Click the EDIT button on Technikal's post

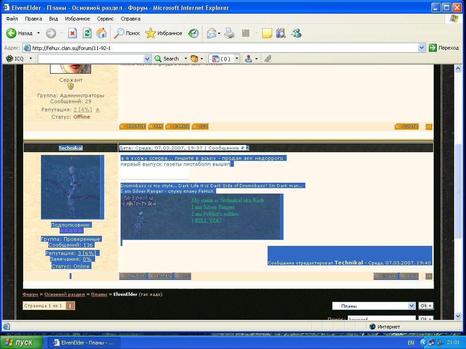coord(409,276)
